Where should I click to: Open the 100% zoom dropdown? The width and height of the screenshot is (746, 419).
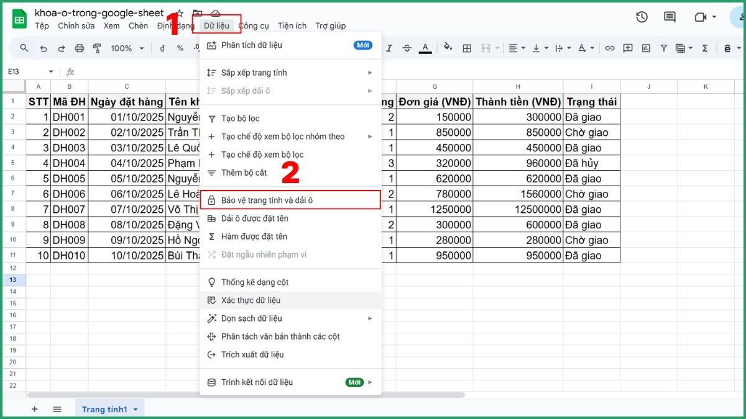[127, 48]
